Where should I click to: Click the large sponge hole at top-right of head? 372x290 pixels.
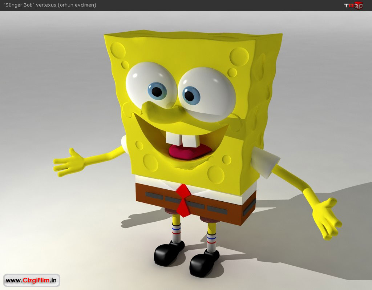coord(239,57)
